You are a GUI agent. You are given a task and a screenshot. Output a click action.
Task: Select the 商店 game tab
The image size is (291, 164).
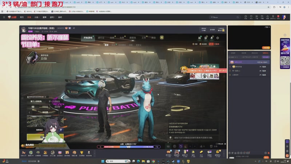[154, 38]
